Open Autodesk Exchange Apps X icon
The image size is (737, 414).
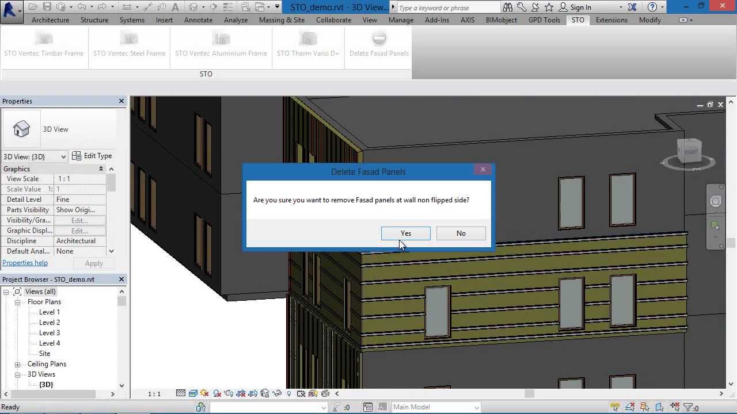[632, 7]
